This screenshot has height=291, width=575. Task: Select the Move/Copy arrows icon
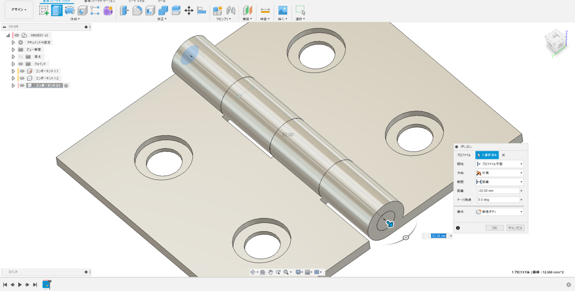[x=189, y=11]
